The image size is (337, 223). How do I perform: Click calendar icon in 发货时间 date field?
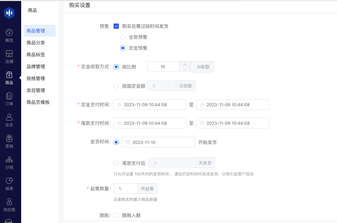tap(128, 142)
